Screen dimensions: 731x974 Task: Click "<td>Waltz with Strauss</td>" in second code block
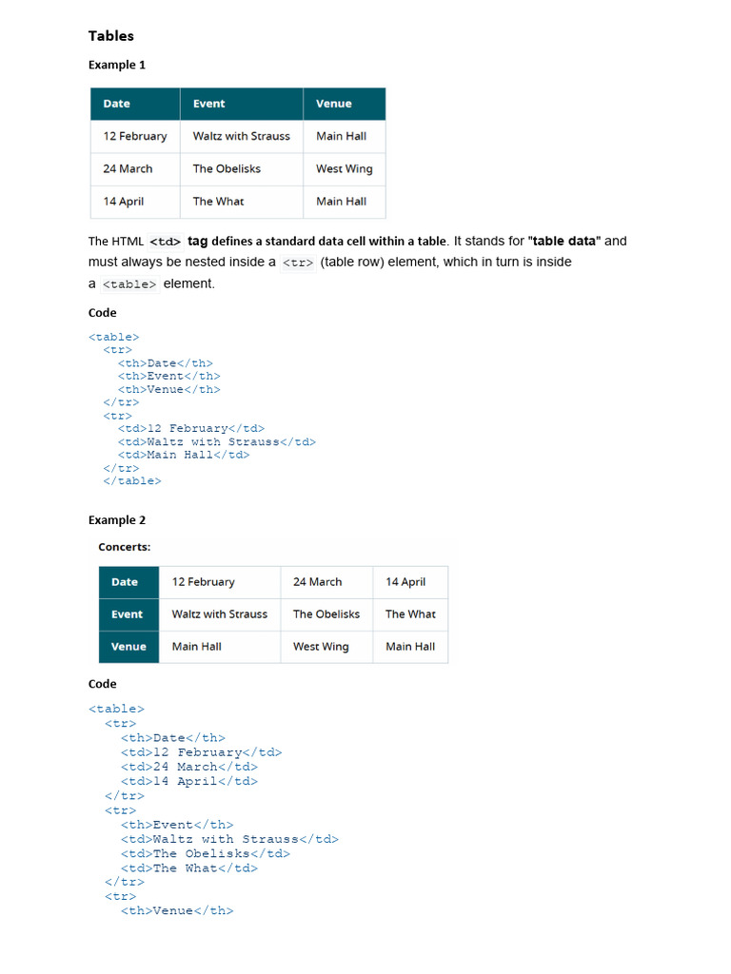[229, 839]
